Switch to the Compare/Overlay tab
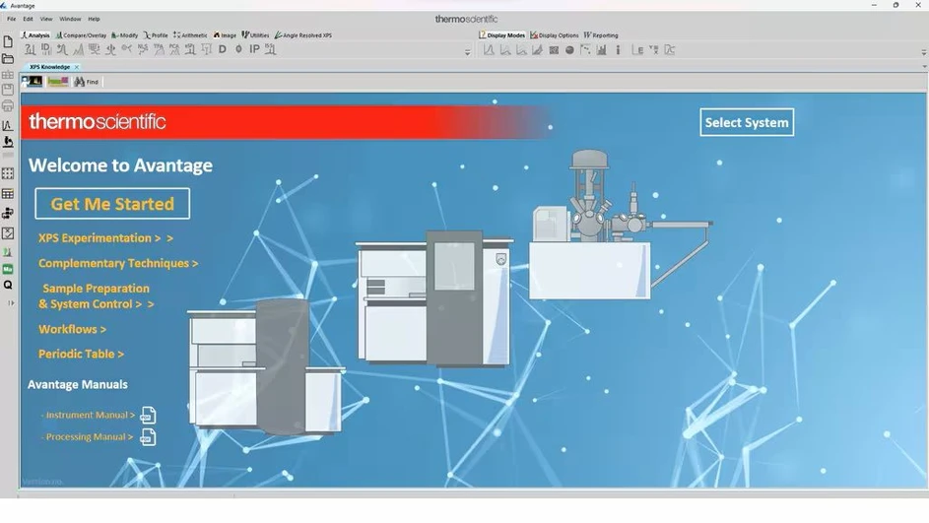 click(81, 35)
